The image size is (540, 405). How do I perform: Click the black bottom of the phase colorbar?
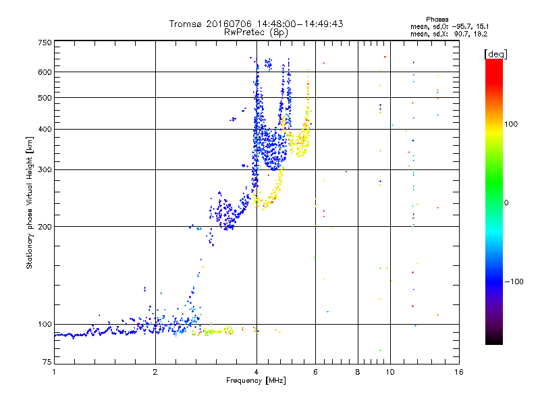pyautogui.click(x=494, y=340)
